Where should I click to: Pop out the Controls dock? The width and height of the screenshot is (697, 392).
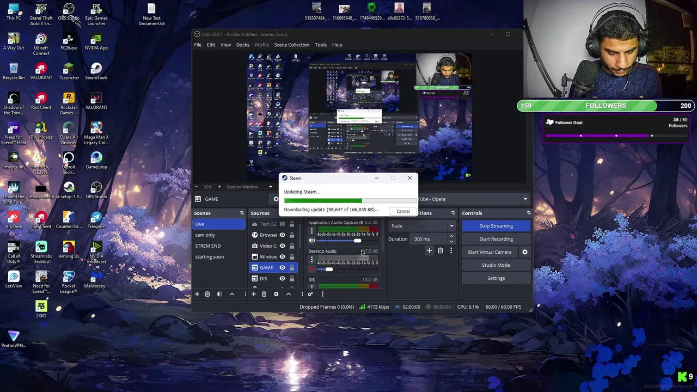point(528,213)
